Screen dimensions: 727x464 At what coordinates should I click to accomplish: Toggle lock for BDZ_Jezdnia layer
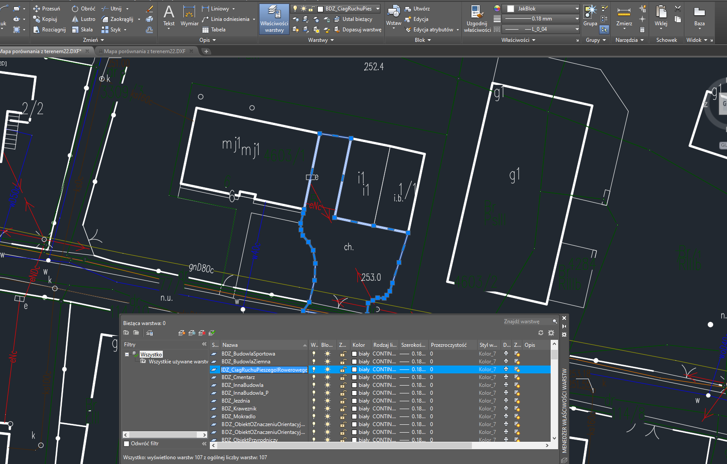pos(343,401)
